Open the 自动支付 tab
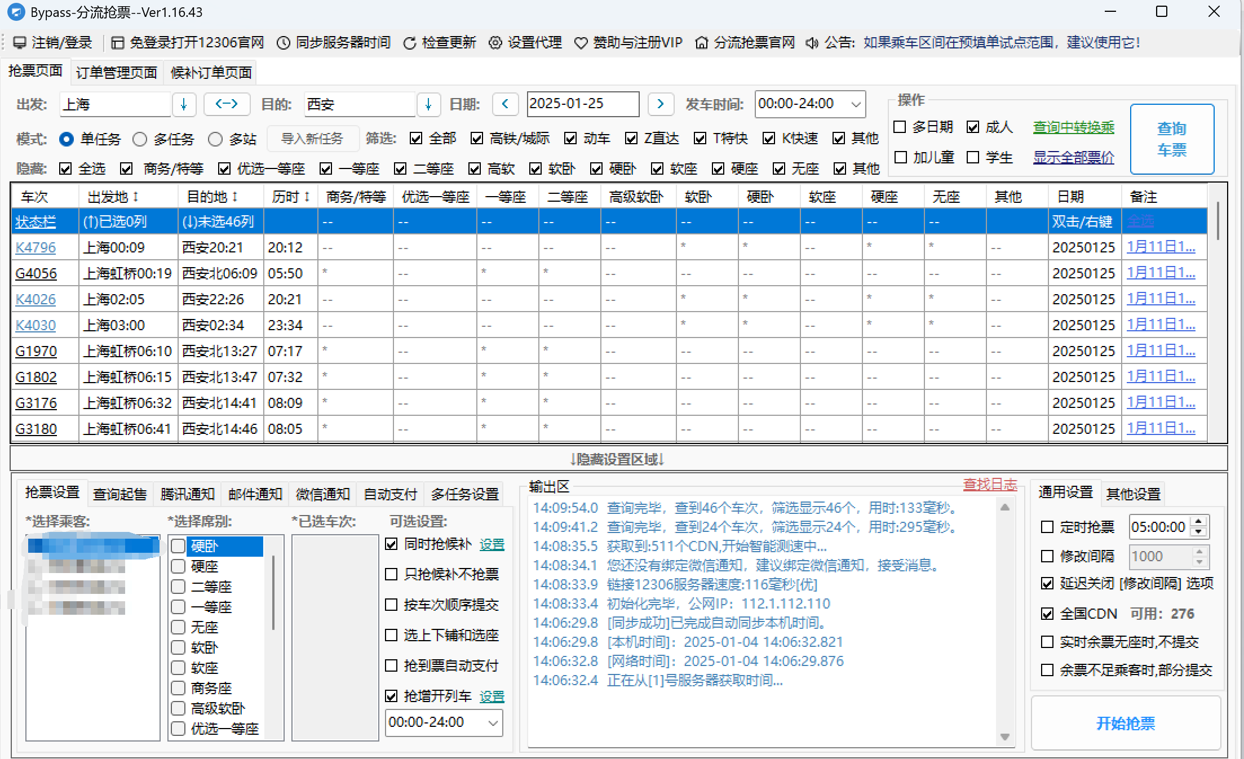 (391, 494)
